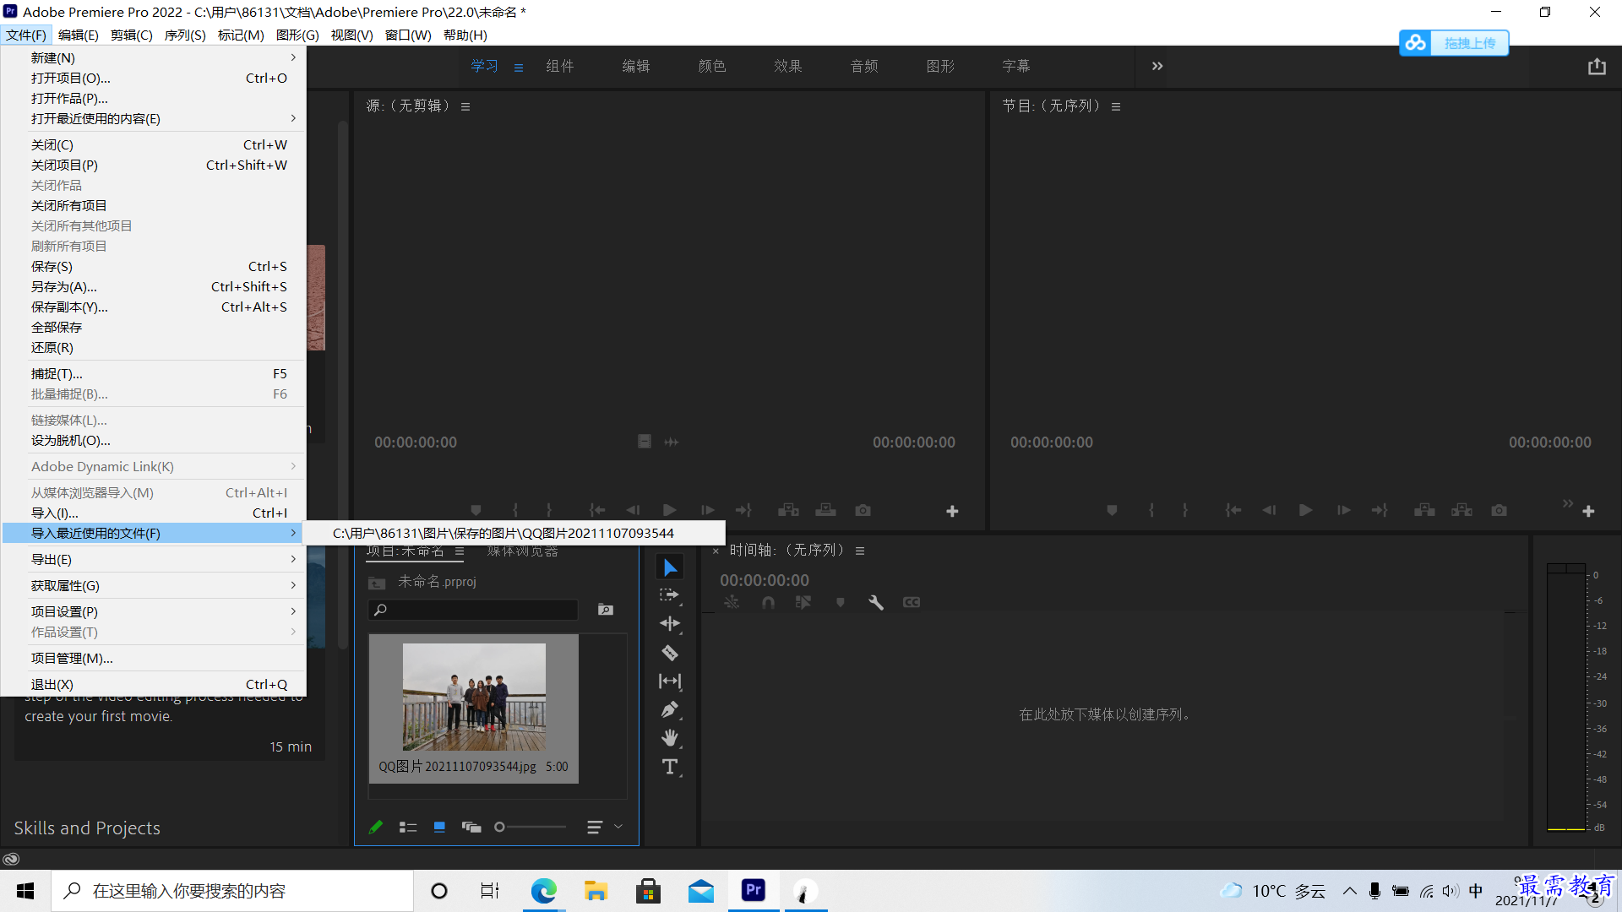Open program monitor panel menu
The image size is (1622, 912).
(x=1116, y=106)
